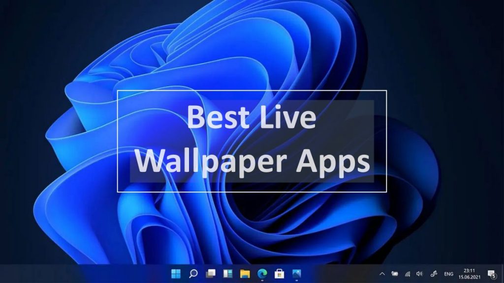Open the Photos app taskbar icon

click(x=297, y=274)
